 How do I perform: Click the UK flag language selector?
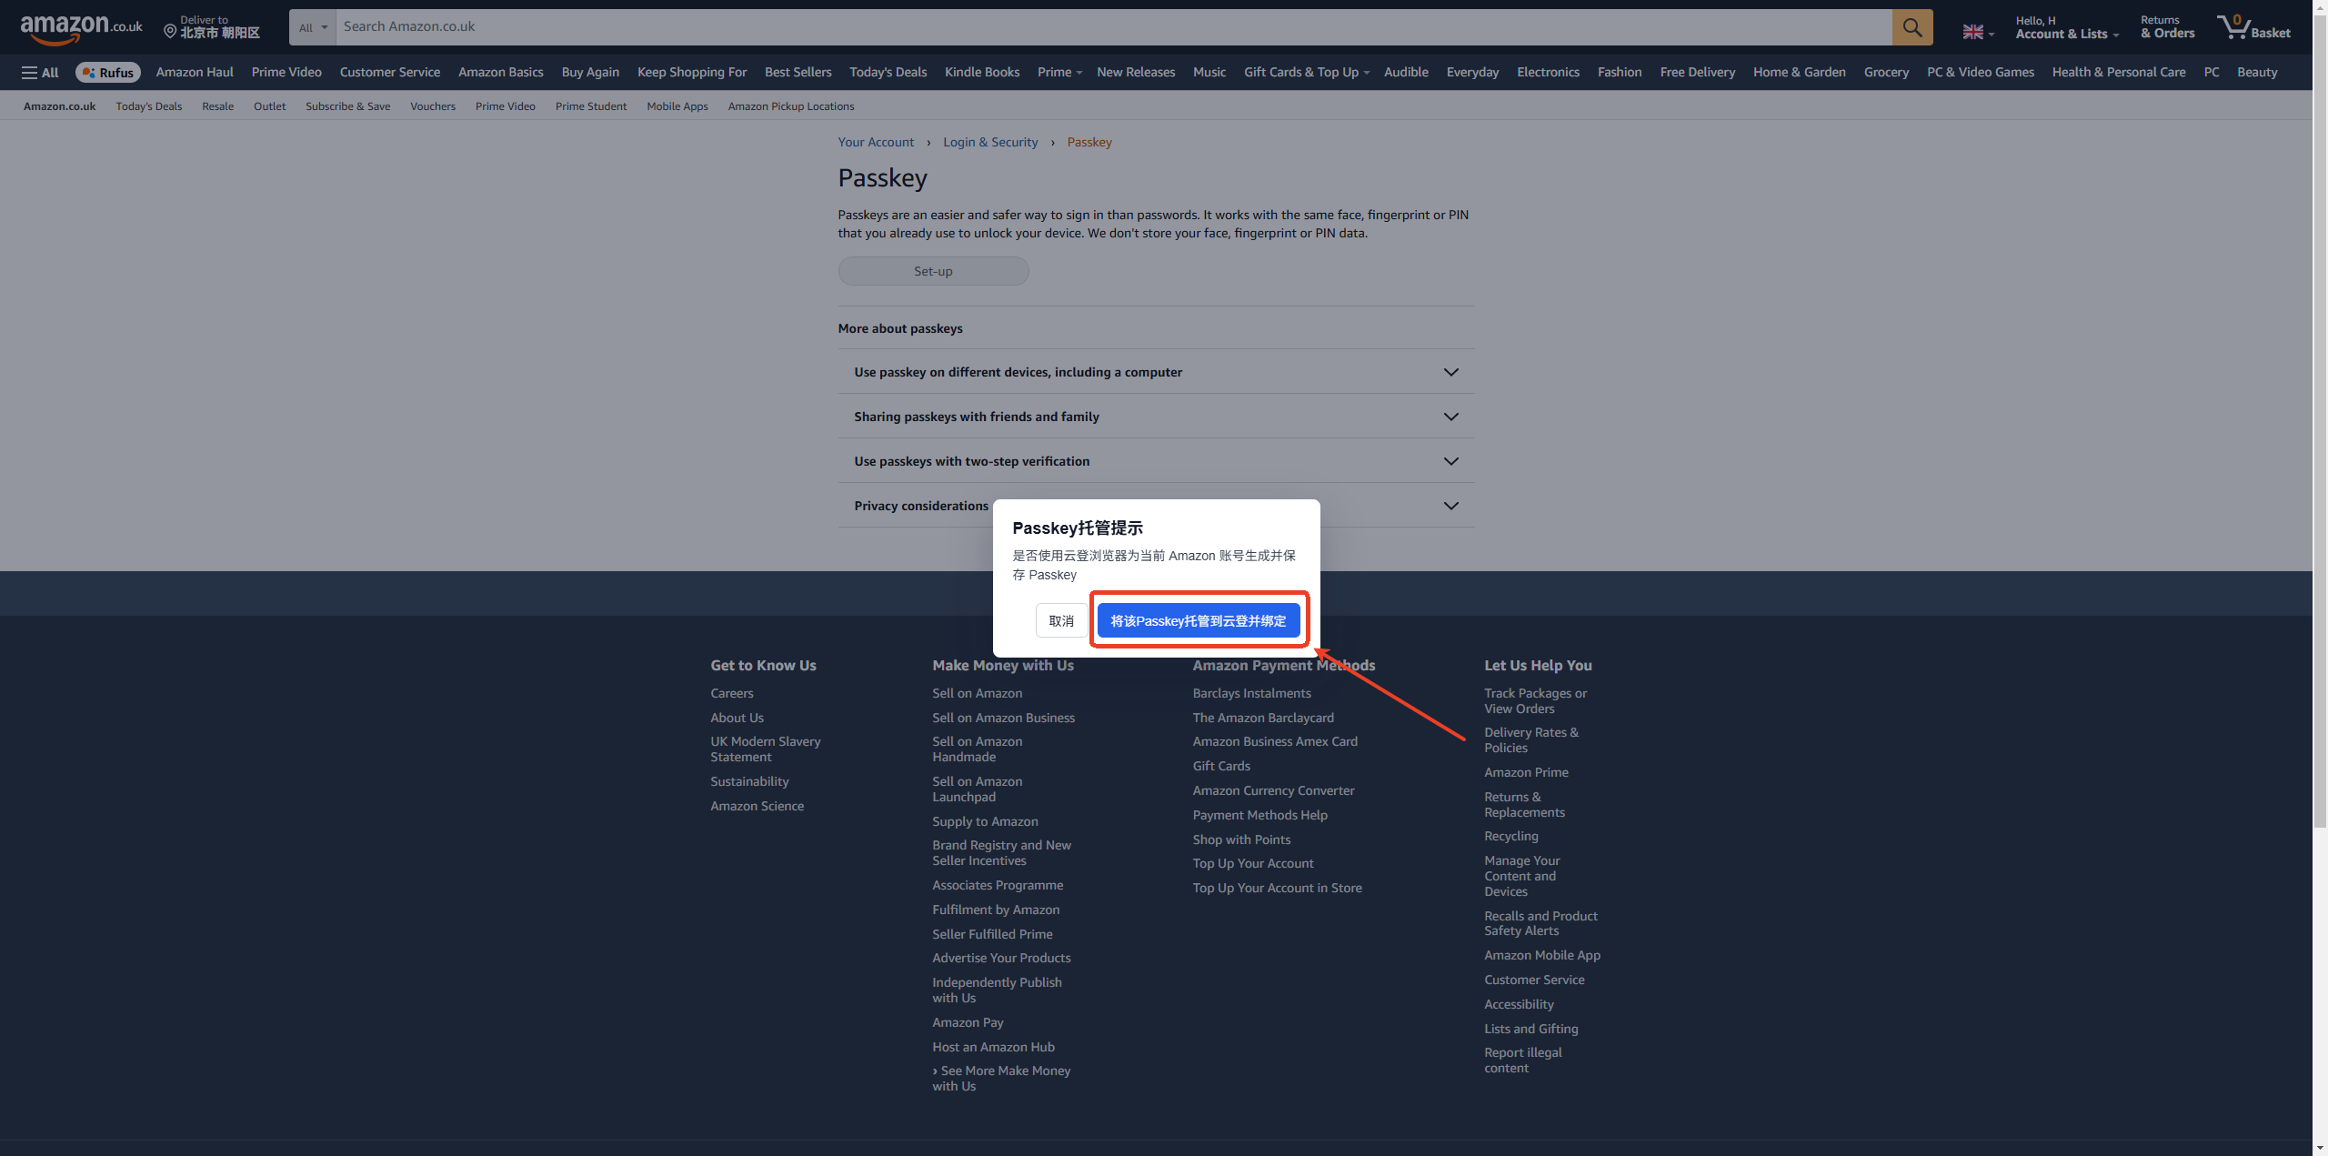point(1978,32)
